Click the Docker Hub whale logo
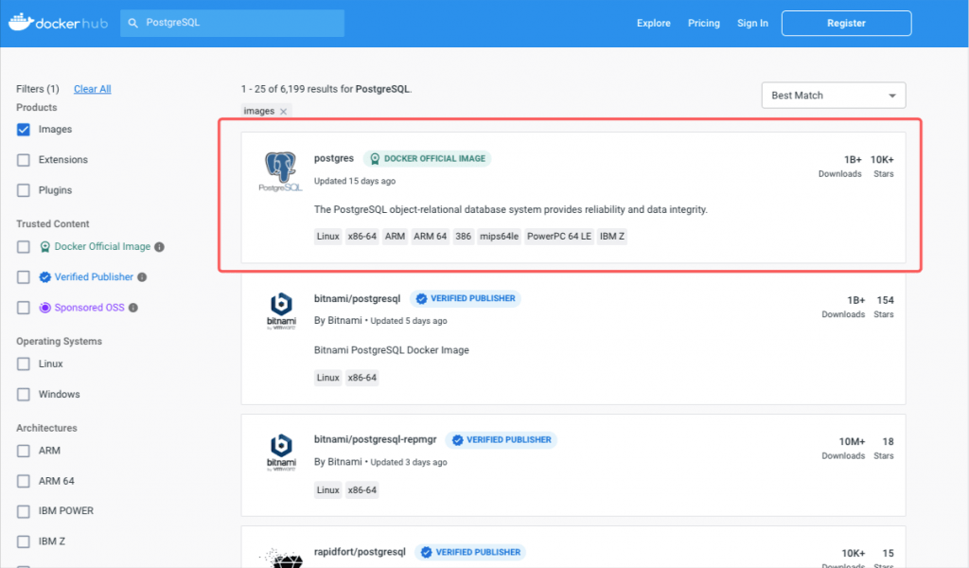The image size is (969, 568). click(x=21, y=23)
